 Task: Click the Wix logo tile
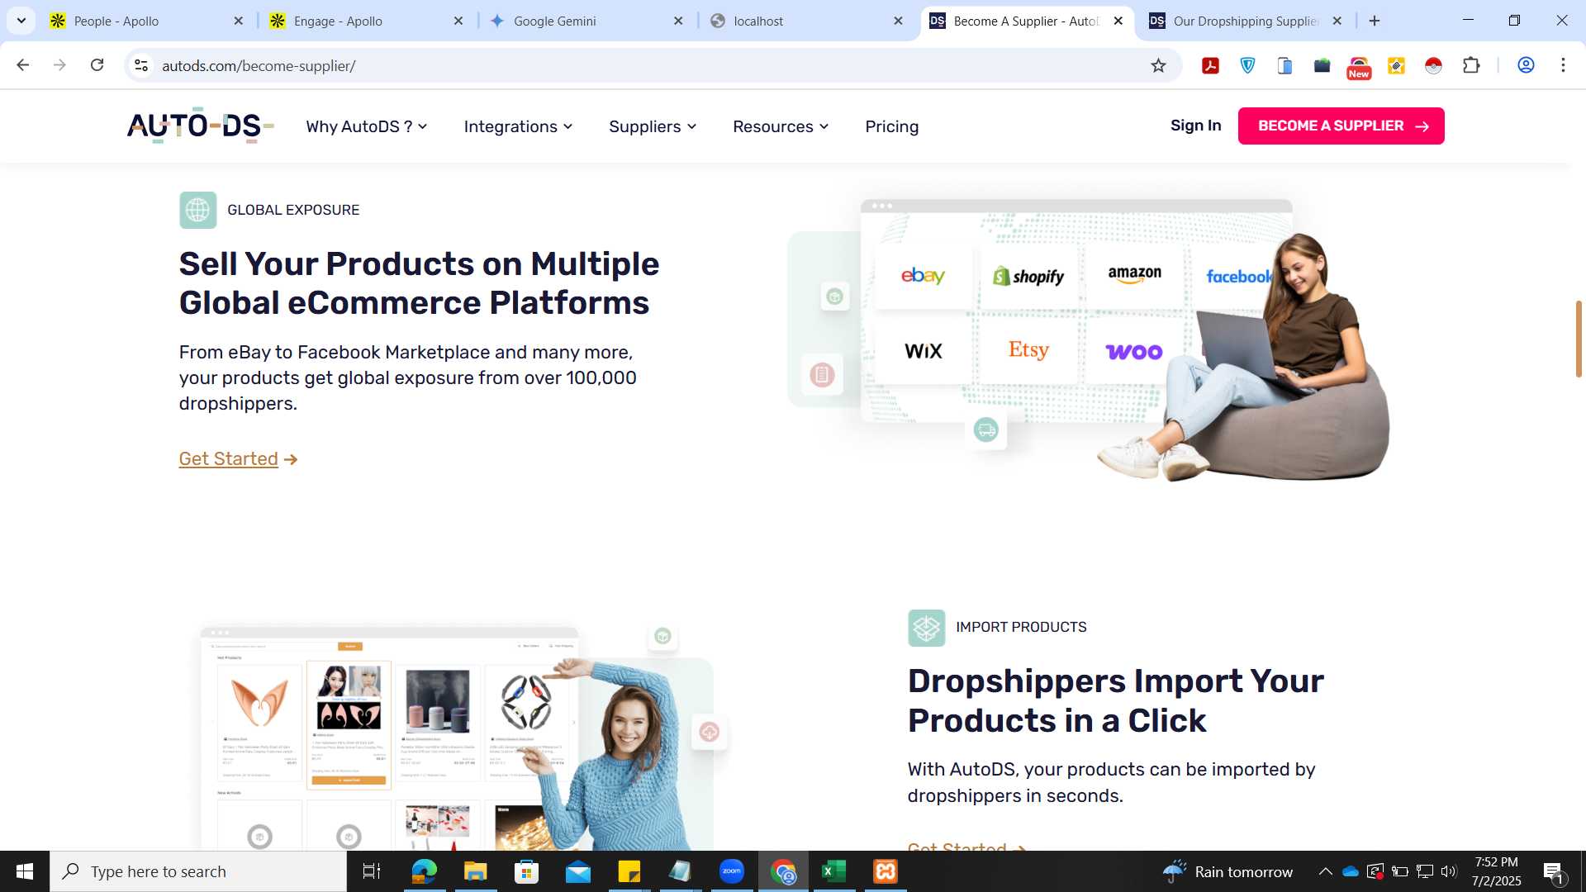tap(923, 351)
